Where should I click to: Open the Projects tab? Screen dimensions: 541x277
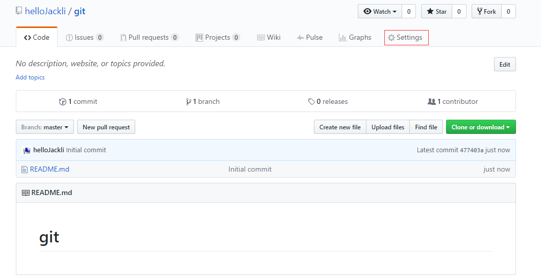(217, 38)
